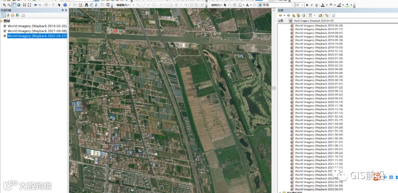This screenshot has height=193, width=398.
Task: Open the font size dropdown
Action: tap(303, 5)
